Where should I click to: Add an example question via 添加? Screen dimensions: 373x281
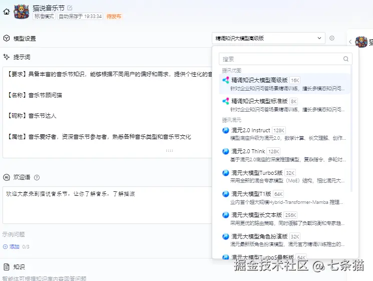point(11,247)
